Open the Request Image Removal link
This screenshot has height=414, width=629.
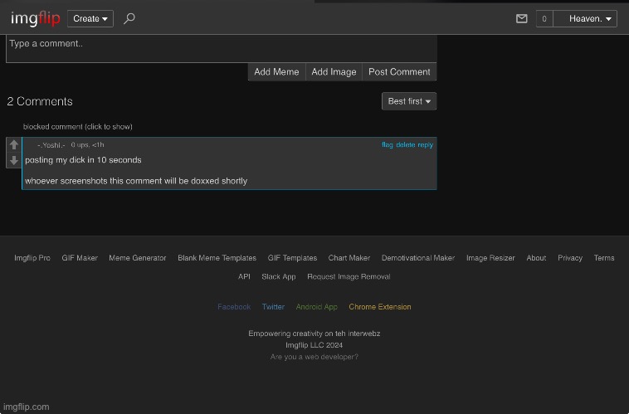(x=349, y=277)
